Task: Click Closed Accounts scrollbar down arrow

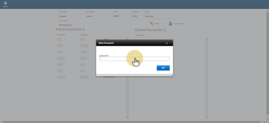Action: click(x=207, y=117)
